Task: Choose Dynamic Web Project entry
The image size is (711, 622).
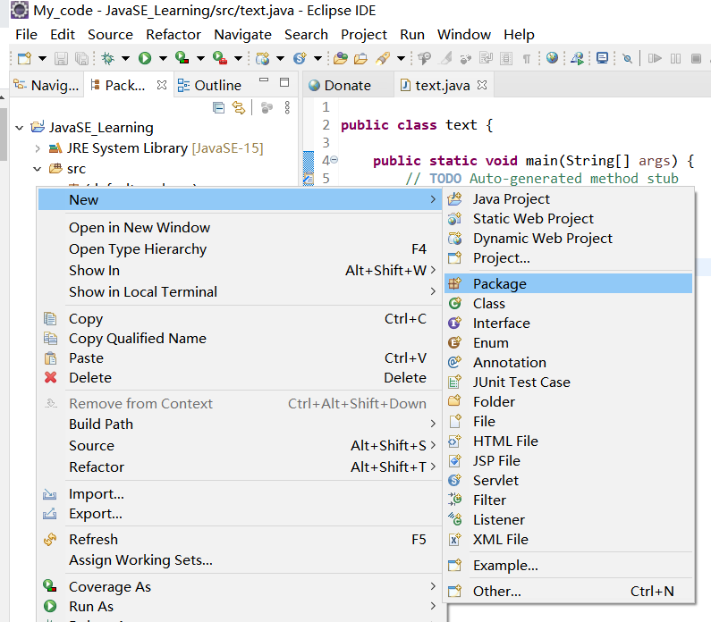Action: click(x=569, y=239)
